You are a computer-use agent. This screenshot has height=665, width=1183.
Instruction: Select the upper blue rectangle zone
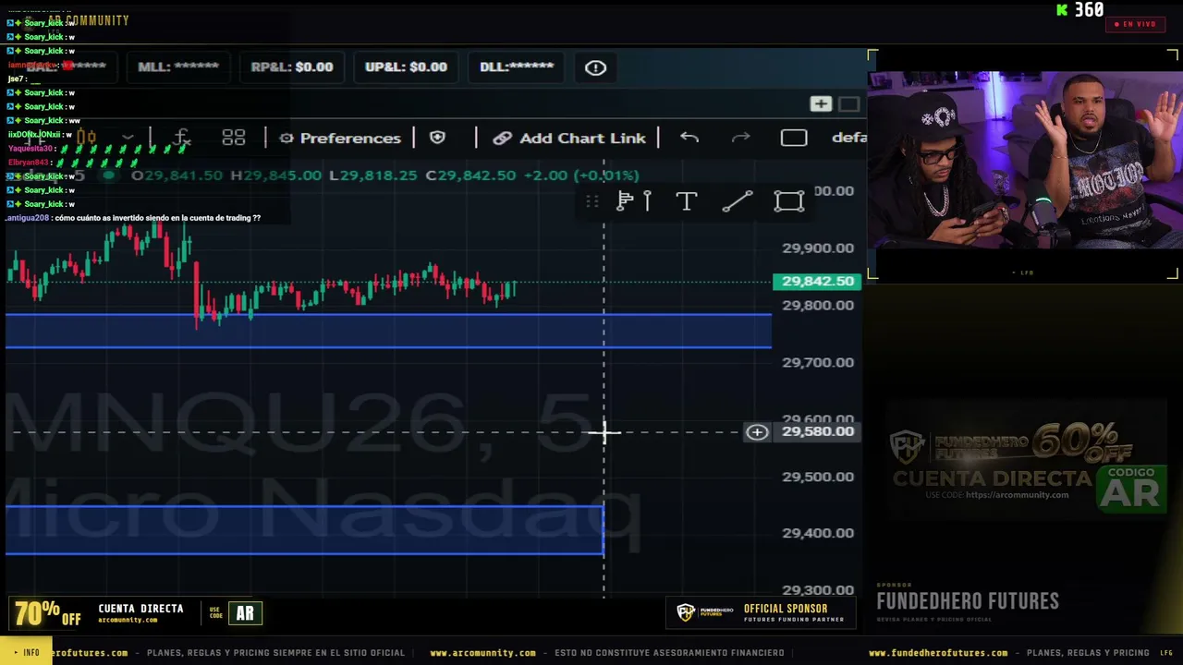tap(388, 332)
